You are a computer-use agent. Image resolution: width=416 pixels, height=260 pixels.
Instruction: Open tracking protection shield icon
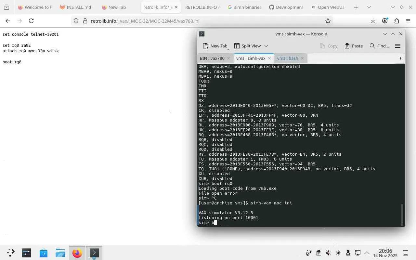pos(76,21)
